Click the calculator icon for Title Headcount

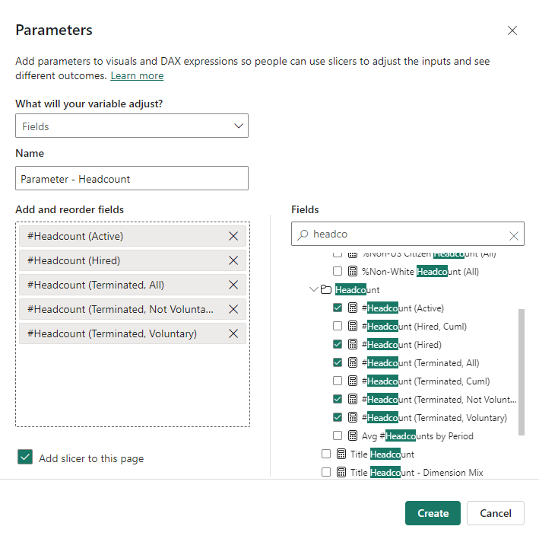341,454
